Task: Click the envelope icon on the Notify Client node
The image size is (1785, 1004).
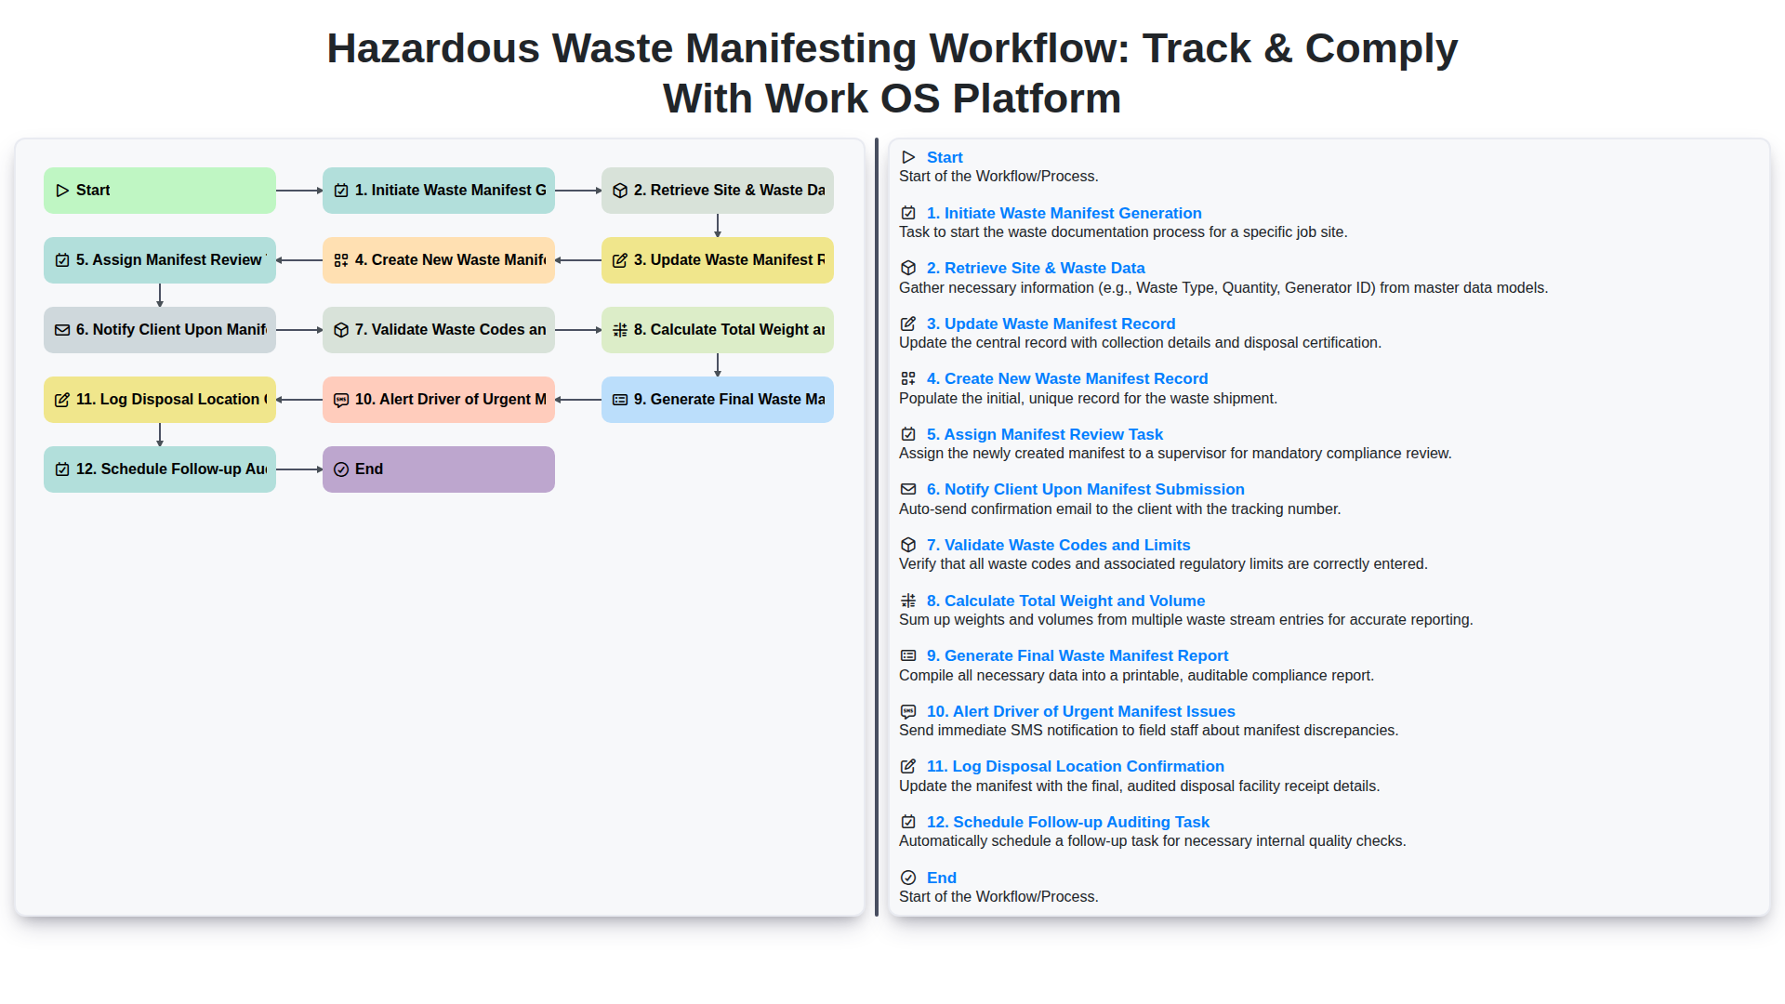Action: pos(62,330)
